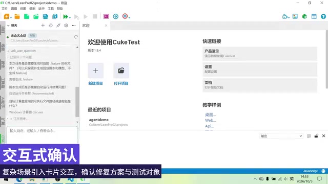This screenshot has height=184, width=328.
Task: Open the 输出 dropdown in the output panel
Action: pyautogui.click(x=281, y=136)
